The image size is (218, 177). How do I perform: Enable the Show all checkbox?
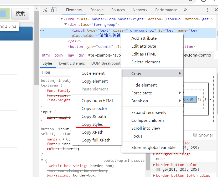(x=195, y=135)
